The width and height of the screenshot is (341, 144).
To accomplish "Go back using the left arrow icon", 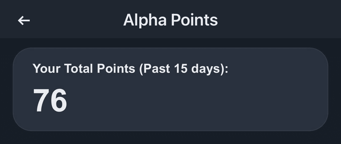I will click(x=24, y=20).
